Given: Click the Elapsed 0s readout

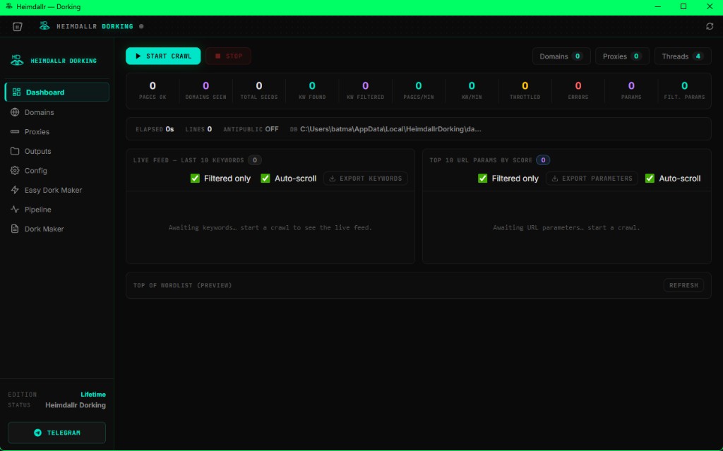Looking at the screenshot, I should pyautogui.click(x=155, y=129).
